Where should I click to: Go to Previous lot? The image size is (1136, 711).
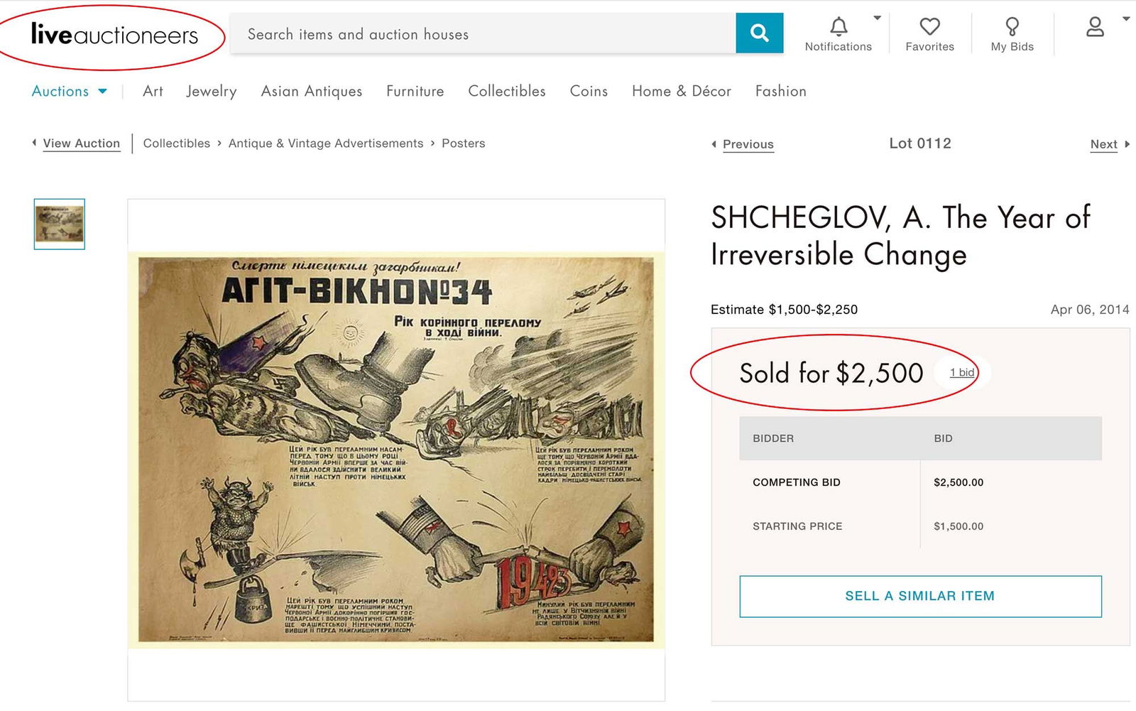pos(747,144)
